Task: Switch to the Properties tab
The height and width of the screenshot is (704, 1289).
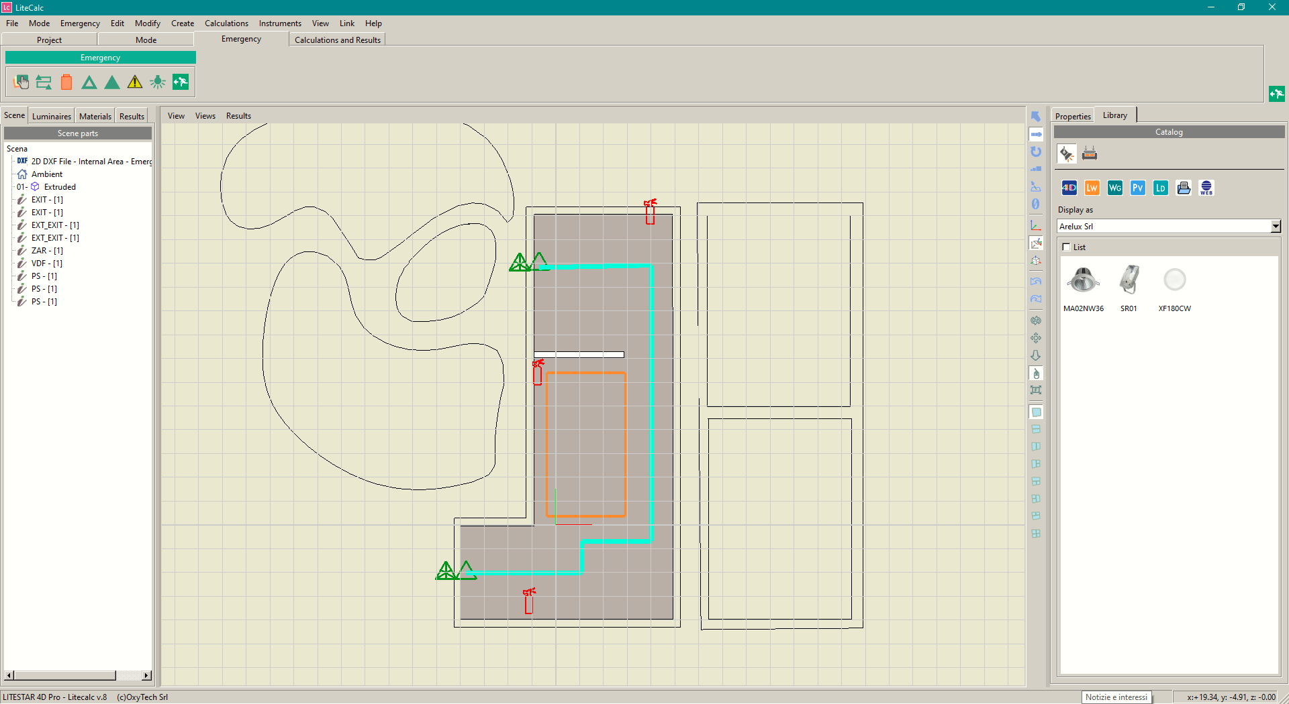Action: (1073, 117)
